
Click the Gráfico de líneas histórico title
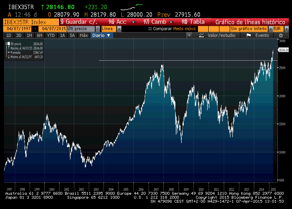click(x=250, y=22)
